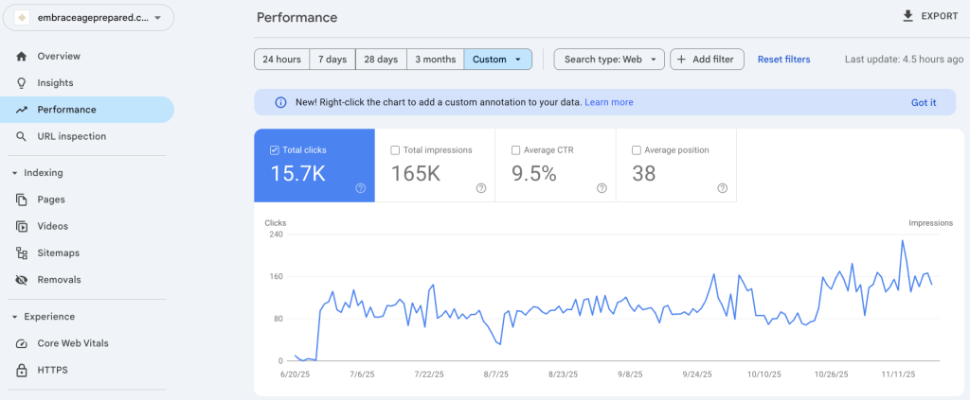Image resolution: width=970 pixels, height=400 pixels.
Task: Collapse the Indexing section
Action: [x=14, y=173]
